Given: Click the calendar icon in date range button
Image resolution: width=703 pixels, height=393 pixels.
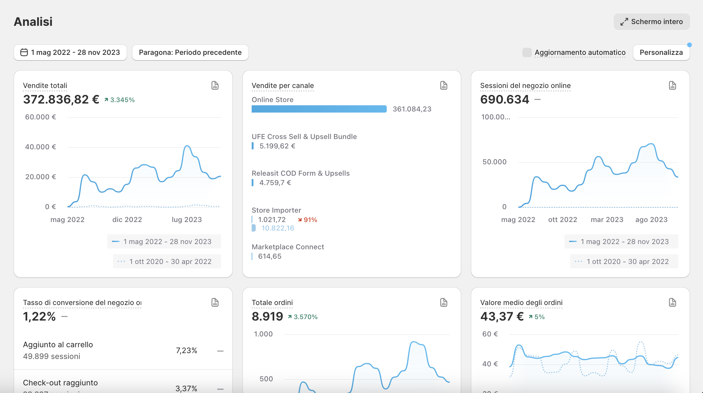Looking at the screenshot, I should (24, 52).
